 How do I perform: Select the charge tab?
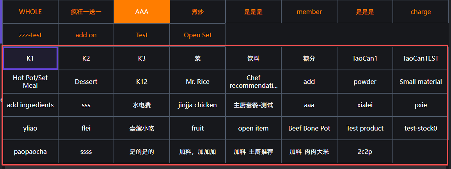click(421, 12)
